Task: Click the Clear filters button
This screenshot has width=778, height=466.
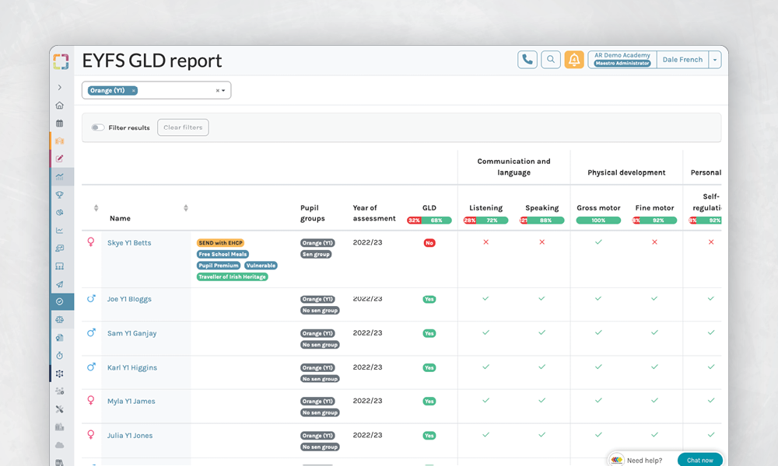Action: [x=183, y=127]
